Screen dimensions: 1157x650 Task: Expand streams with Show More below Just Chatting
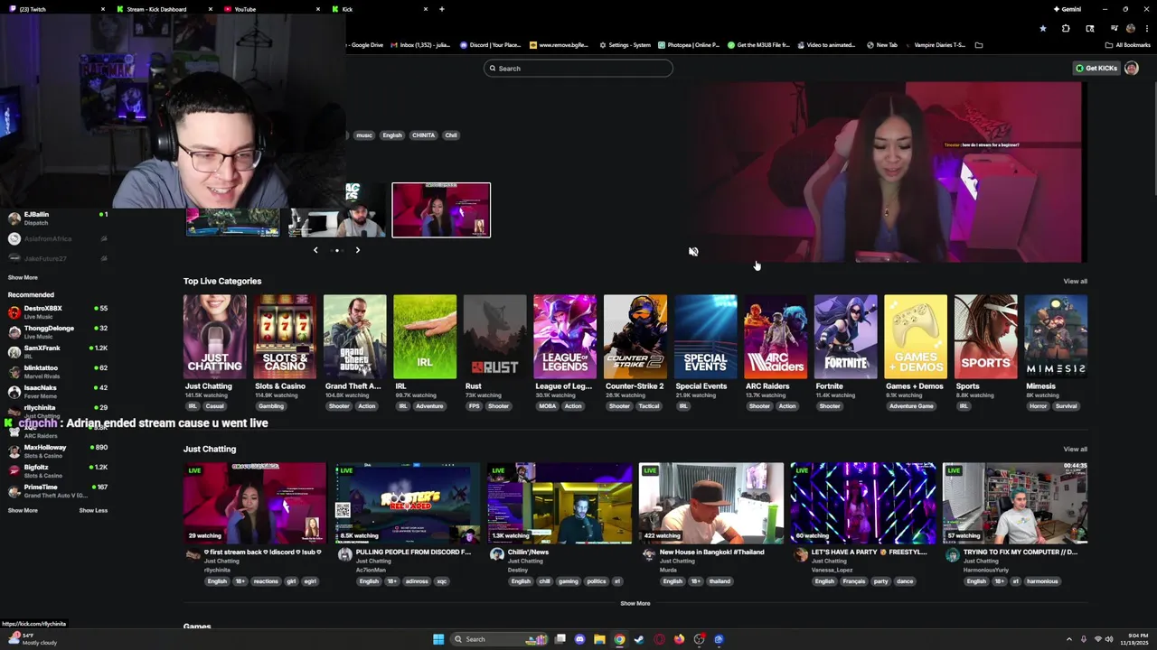(635, 604)
